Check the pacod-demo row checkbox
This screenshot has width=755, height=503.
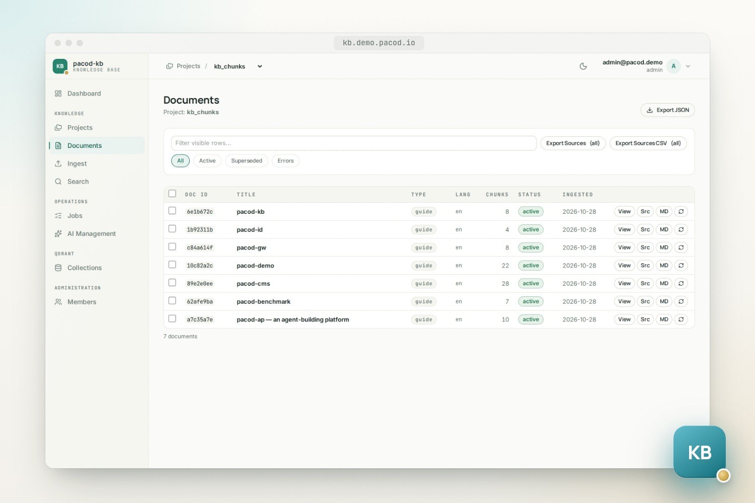point(172,265)
